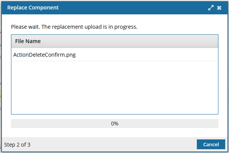Click the upload in progress message

tap(74, 27)
